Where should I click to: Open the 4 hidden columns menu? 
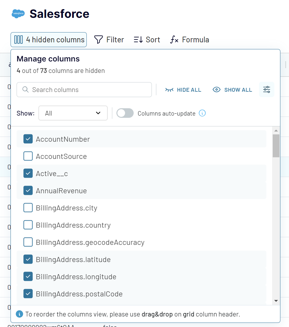pyautogui.click(x=48, y=39)
